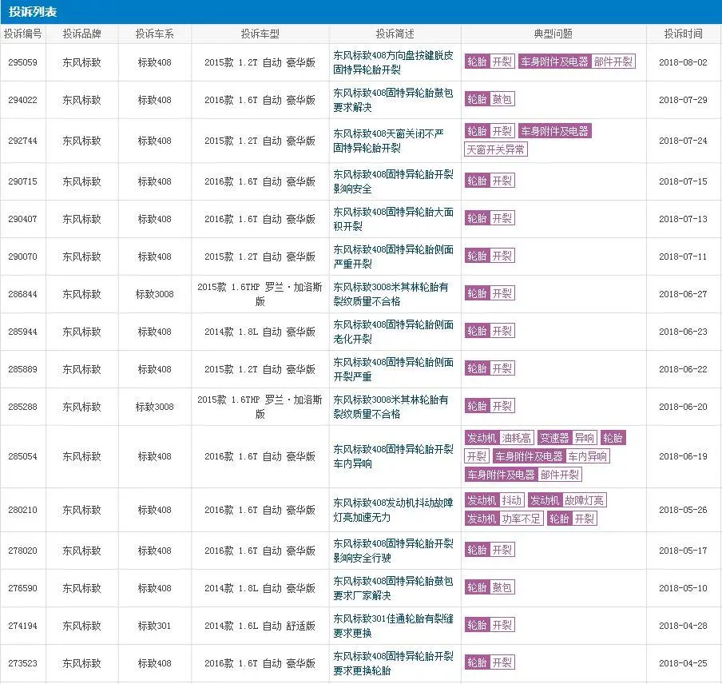Click '2014款 1.6L 自动 舒适版' model cell
Screen dimensions: 722x684
tap(260, 626)
